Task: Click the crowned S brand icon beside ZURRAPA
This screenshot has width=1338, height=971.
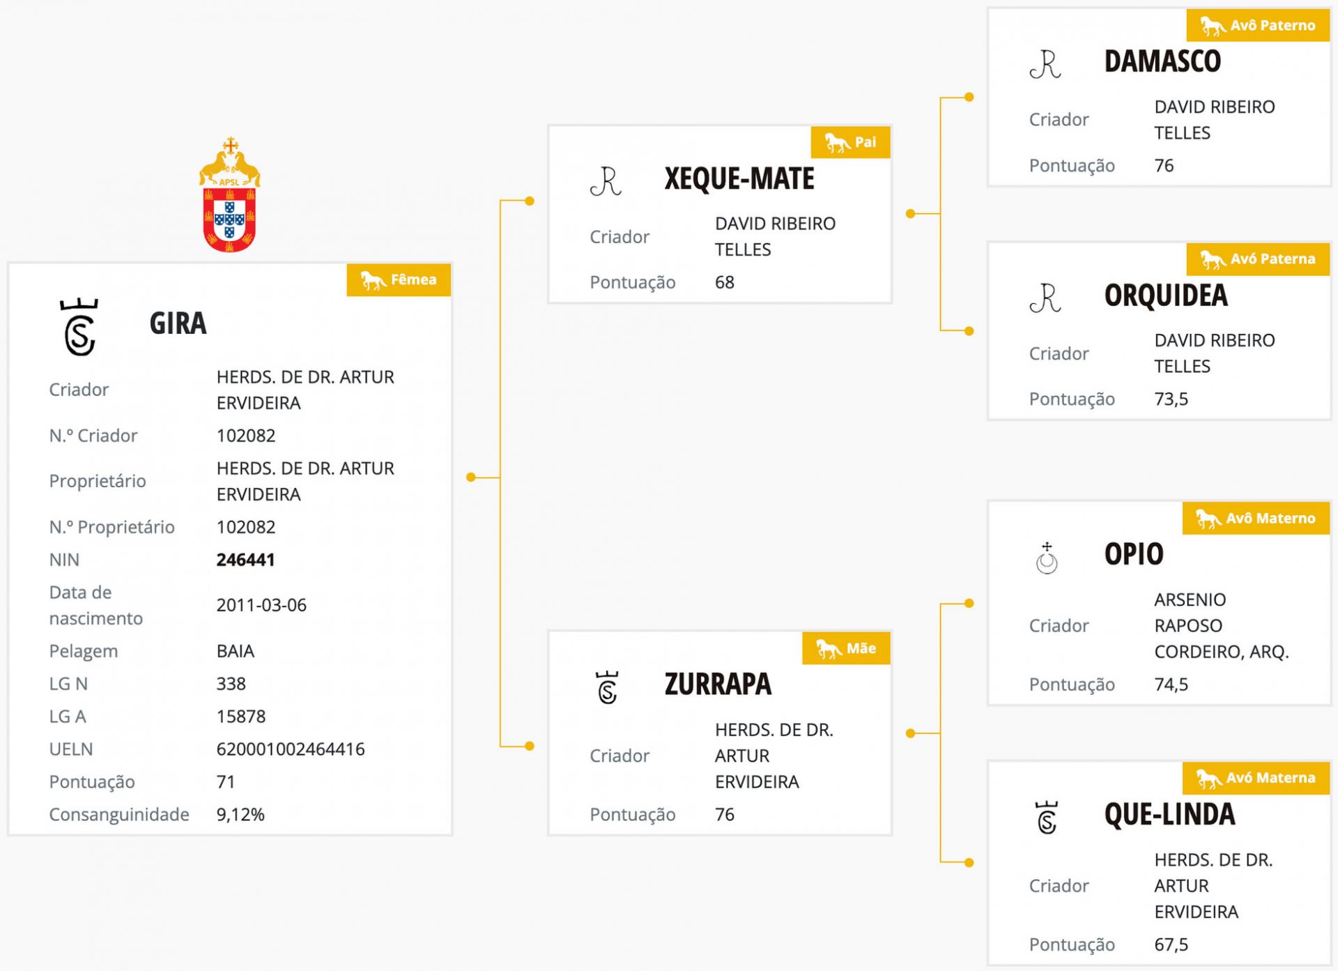Action: coord(608,687)
